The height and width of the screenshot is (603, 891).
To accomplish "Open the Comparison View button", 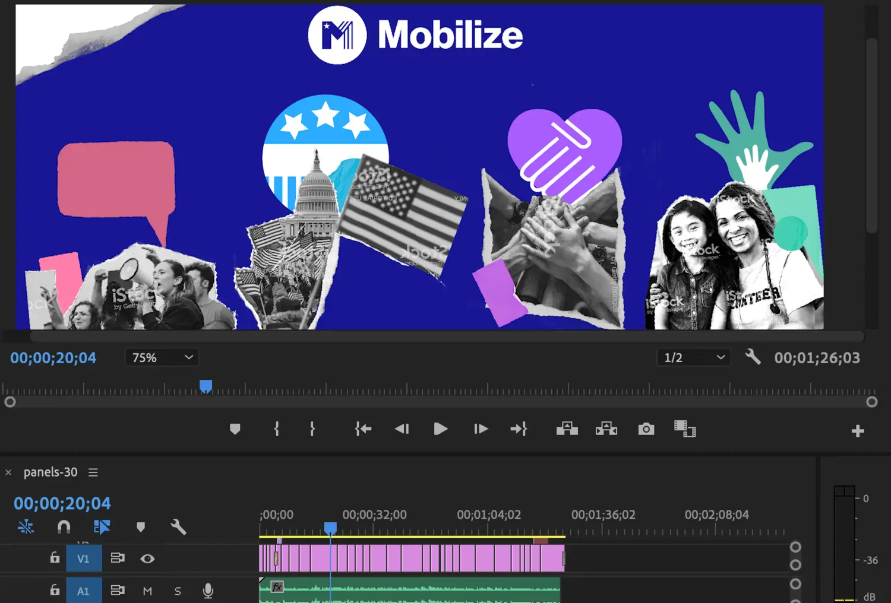I will point(685,429).
